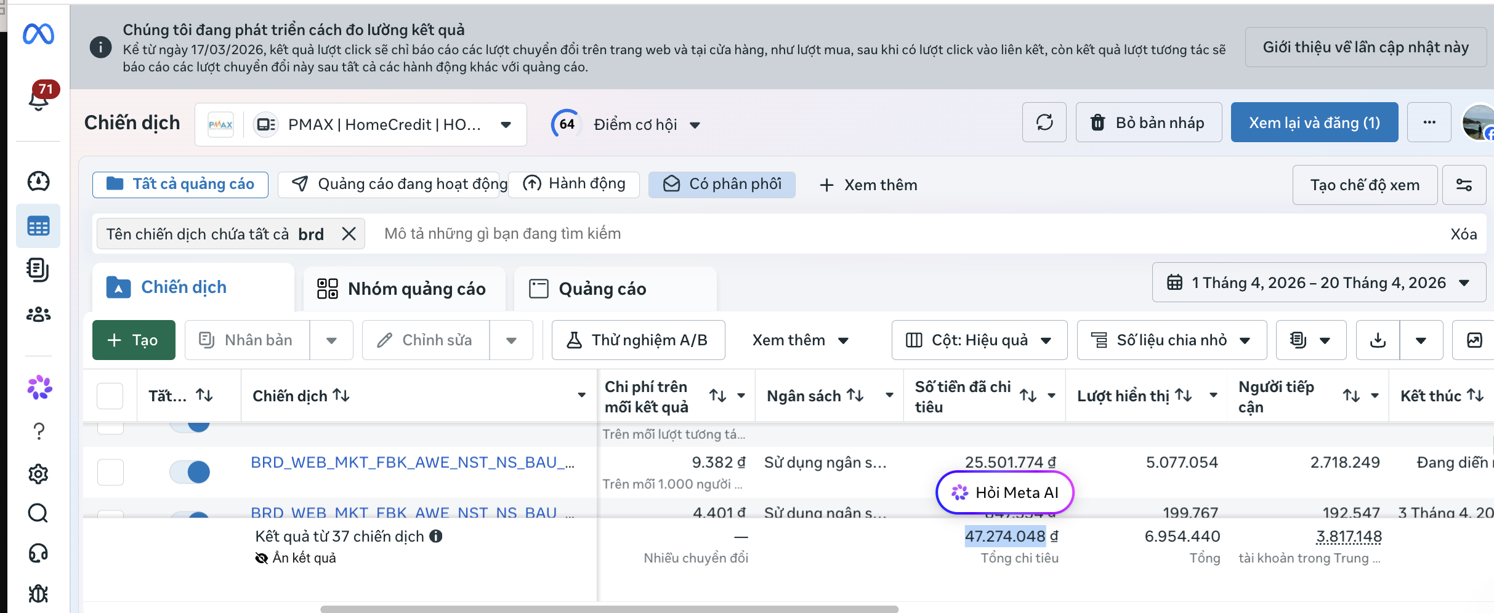Click the info icon in the update banner
This screenshot has width=1494, height=613.
(x=100, y=47)
